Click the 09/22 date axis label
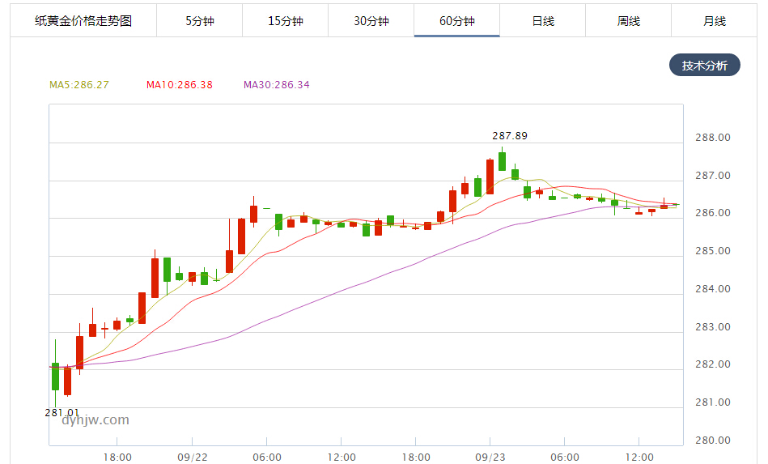The height and width of the screenshot is (464, 768). (x=192, y=458)
